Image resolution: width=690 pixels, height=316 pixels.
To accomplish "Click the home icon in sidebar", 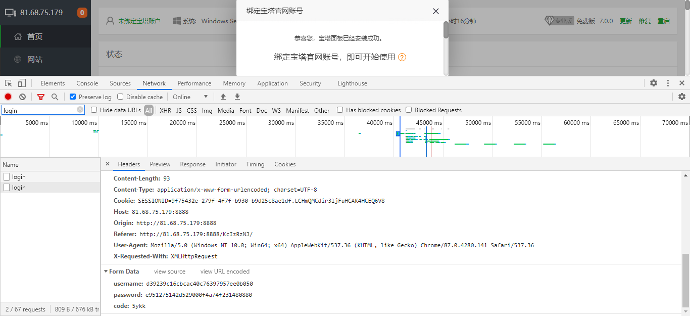I will coord(18,36).
